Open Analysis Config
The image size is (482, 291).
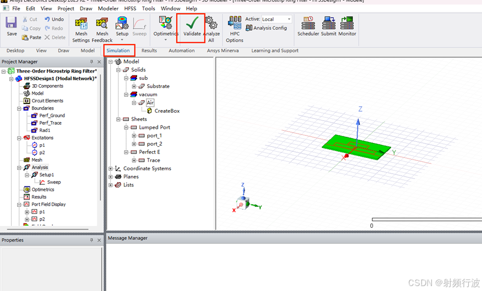pyautogui.click(x=266, y=28)
